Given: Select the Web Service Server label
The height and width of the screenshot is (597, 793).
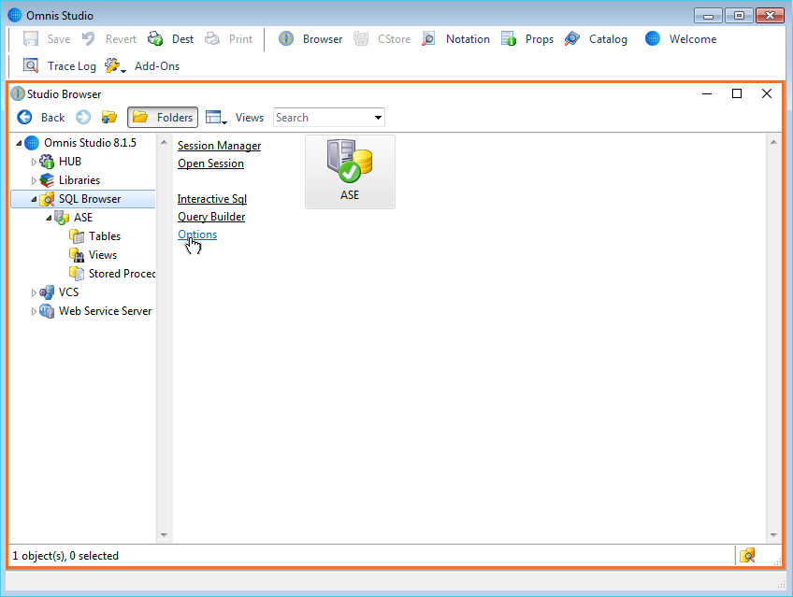Looking at the screenshot, I should 105,311.
